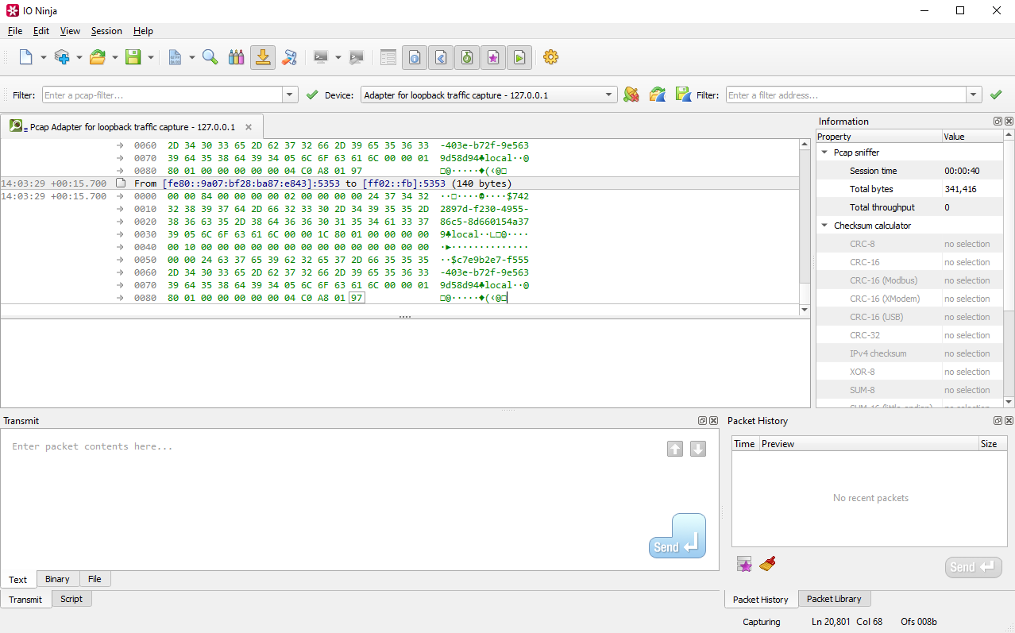The image size is (1015, 633).
Task: Click the Transmit up arrow history button
Action: click(675, 449)
